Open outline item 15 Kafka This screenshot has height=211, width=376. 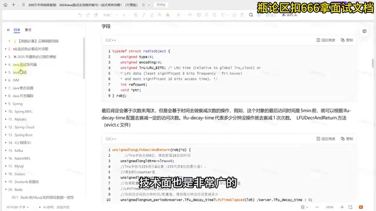(x=16, y=151)
